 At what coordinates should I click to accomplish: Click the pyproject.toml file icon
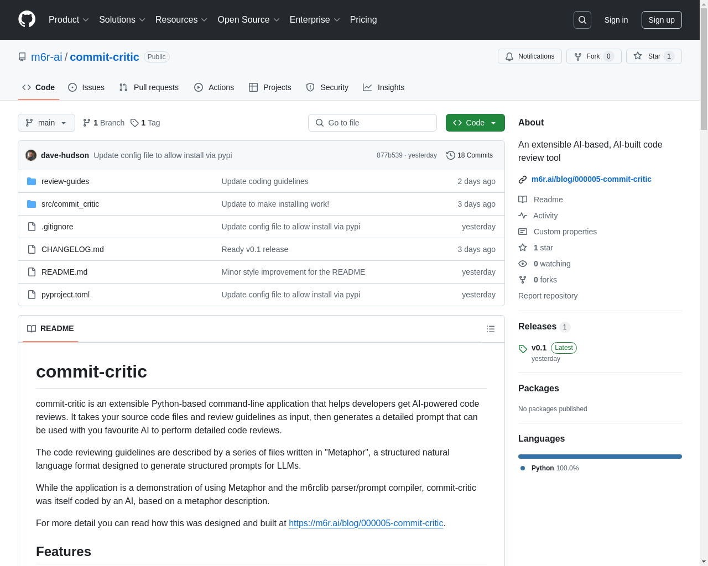coord(32,295)
